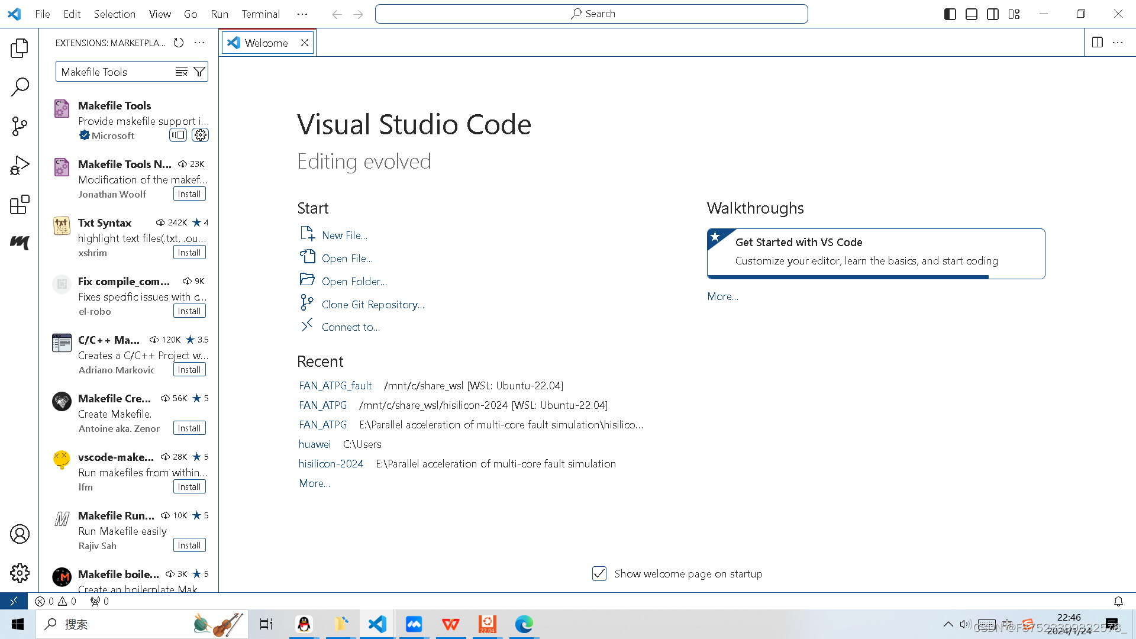The height and width of the screenshot is (639, 1136).
Task: Open Microsoft Edge from taskbar
Action: click(x=524, y=624)
